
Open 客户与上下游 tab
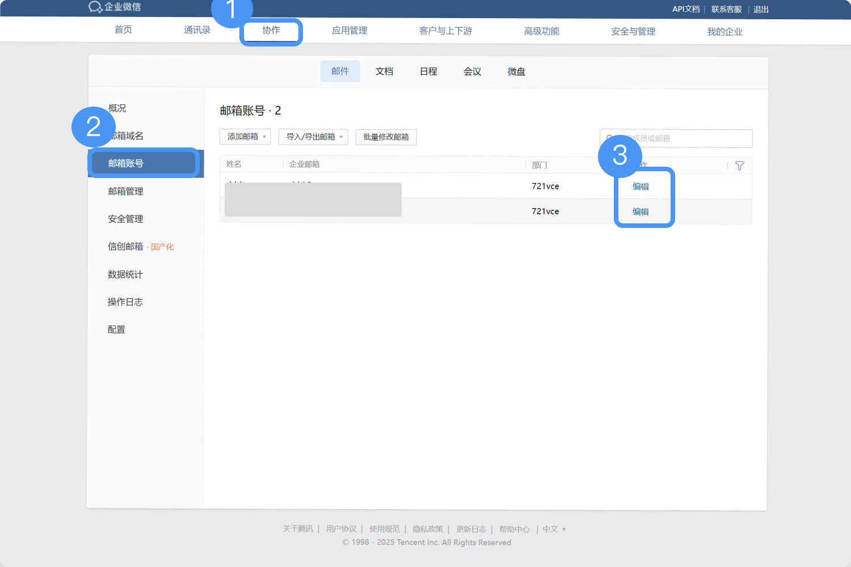(446, 31)
